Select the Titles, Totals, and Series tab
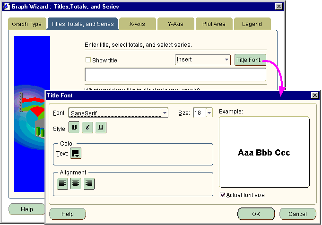The height and width of the screenshot is (225, 322). coord(82,24)
